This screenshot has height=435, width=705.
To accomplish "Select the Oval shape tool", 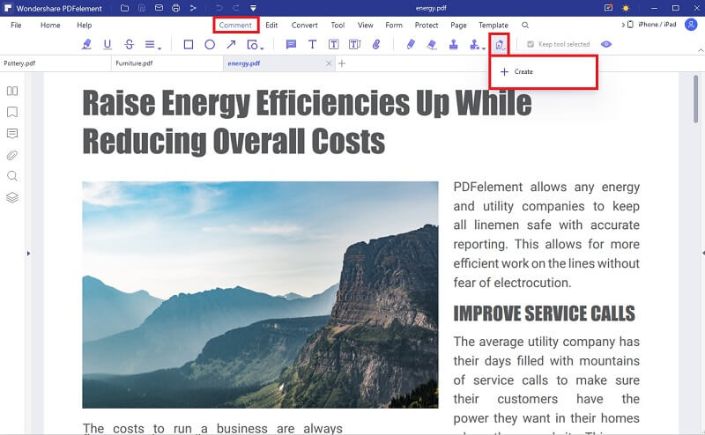I will coord(210,44).
